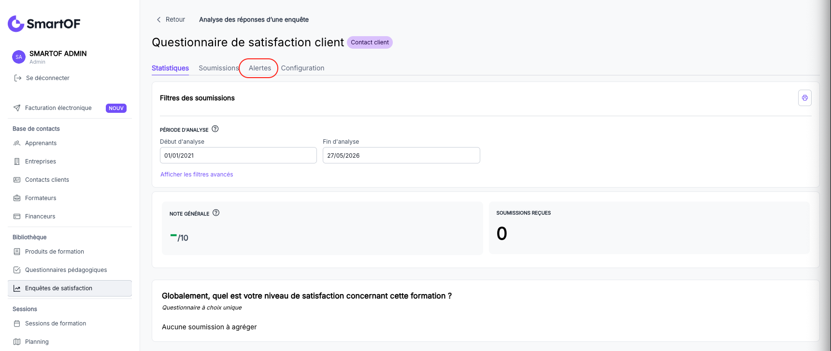Click the NOUV badge
The image size is (831, 351).
pos(116,108)
